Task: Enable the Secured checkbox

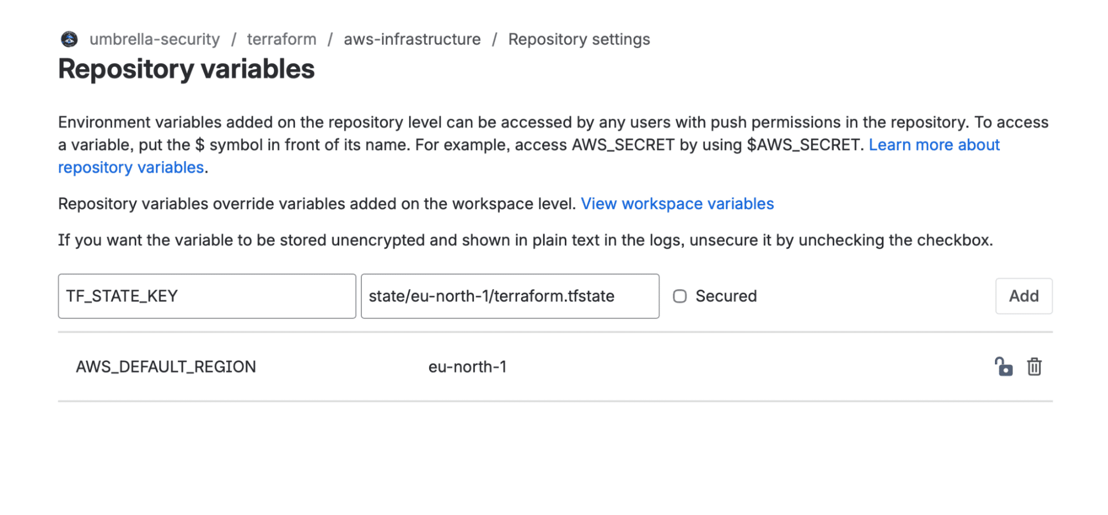Action: click(x=680, y=296)
